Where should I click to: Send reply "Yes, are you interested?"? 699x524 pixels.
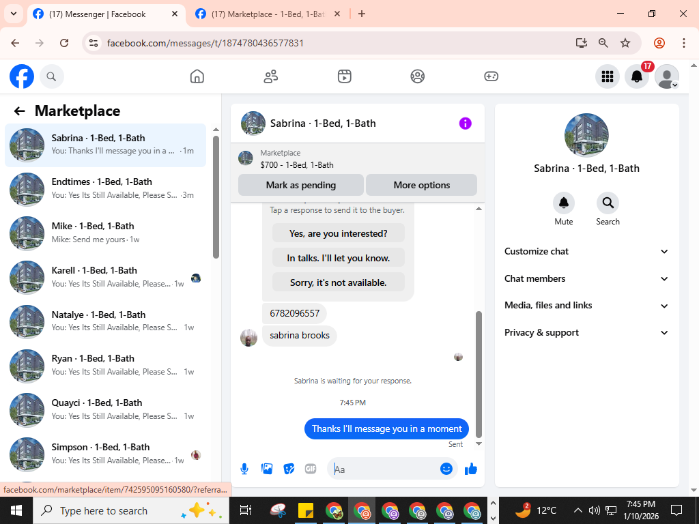(x=339, y=233)
